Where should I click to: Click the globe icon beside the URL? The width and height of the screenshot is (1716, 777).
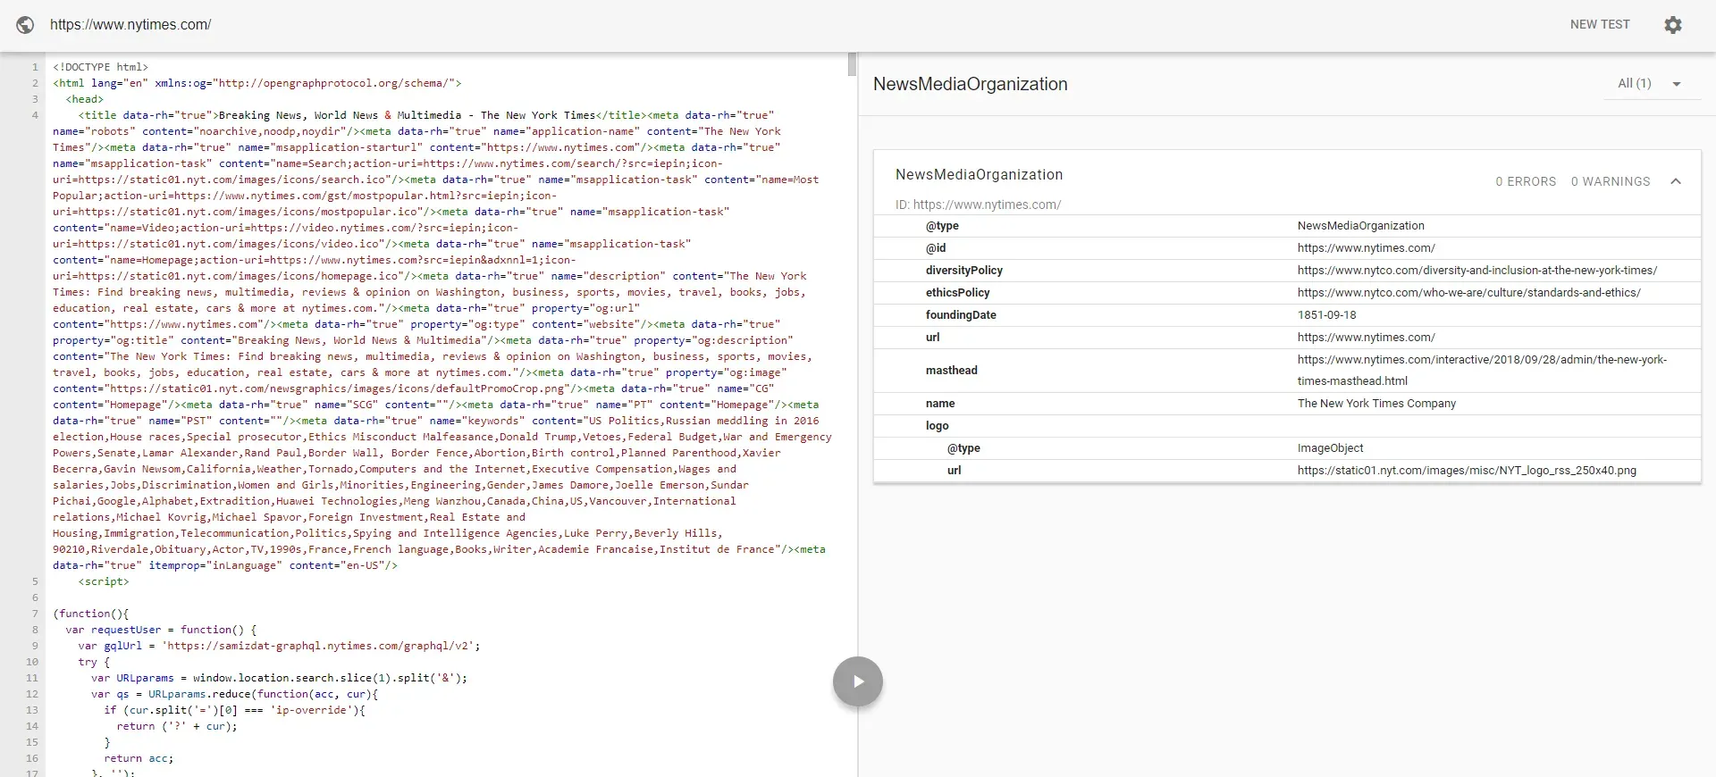[x=26, y=25]
